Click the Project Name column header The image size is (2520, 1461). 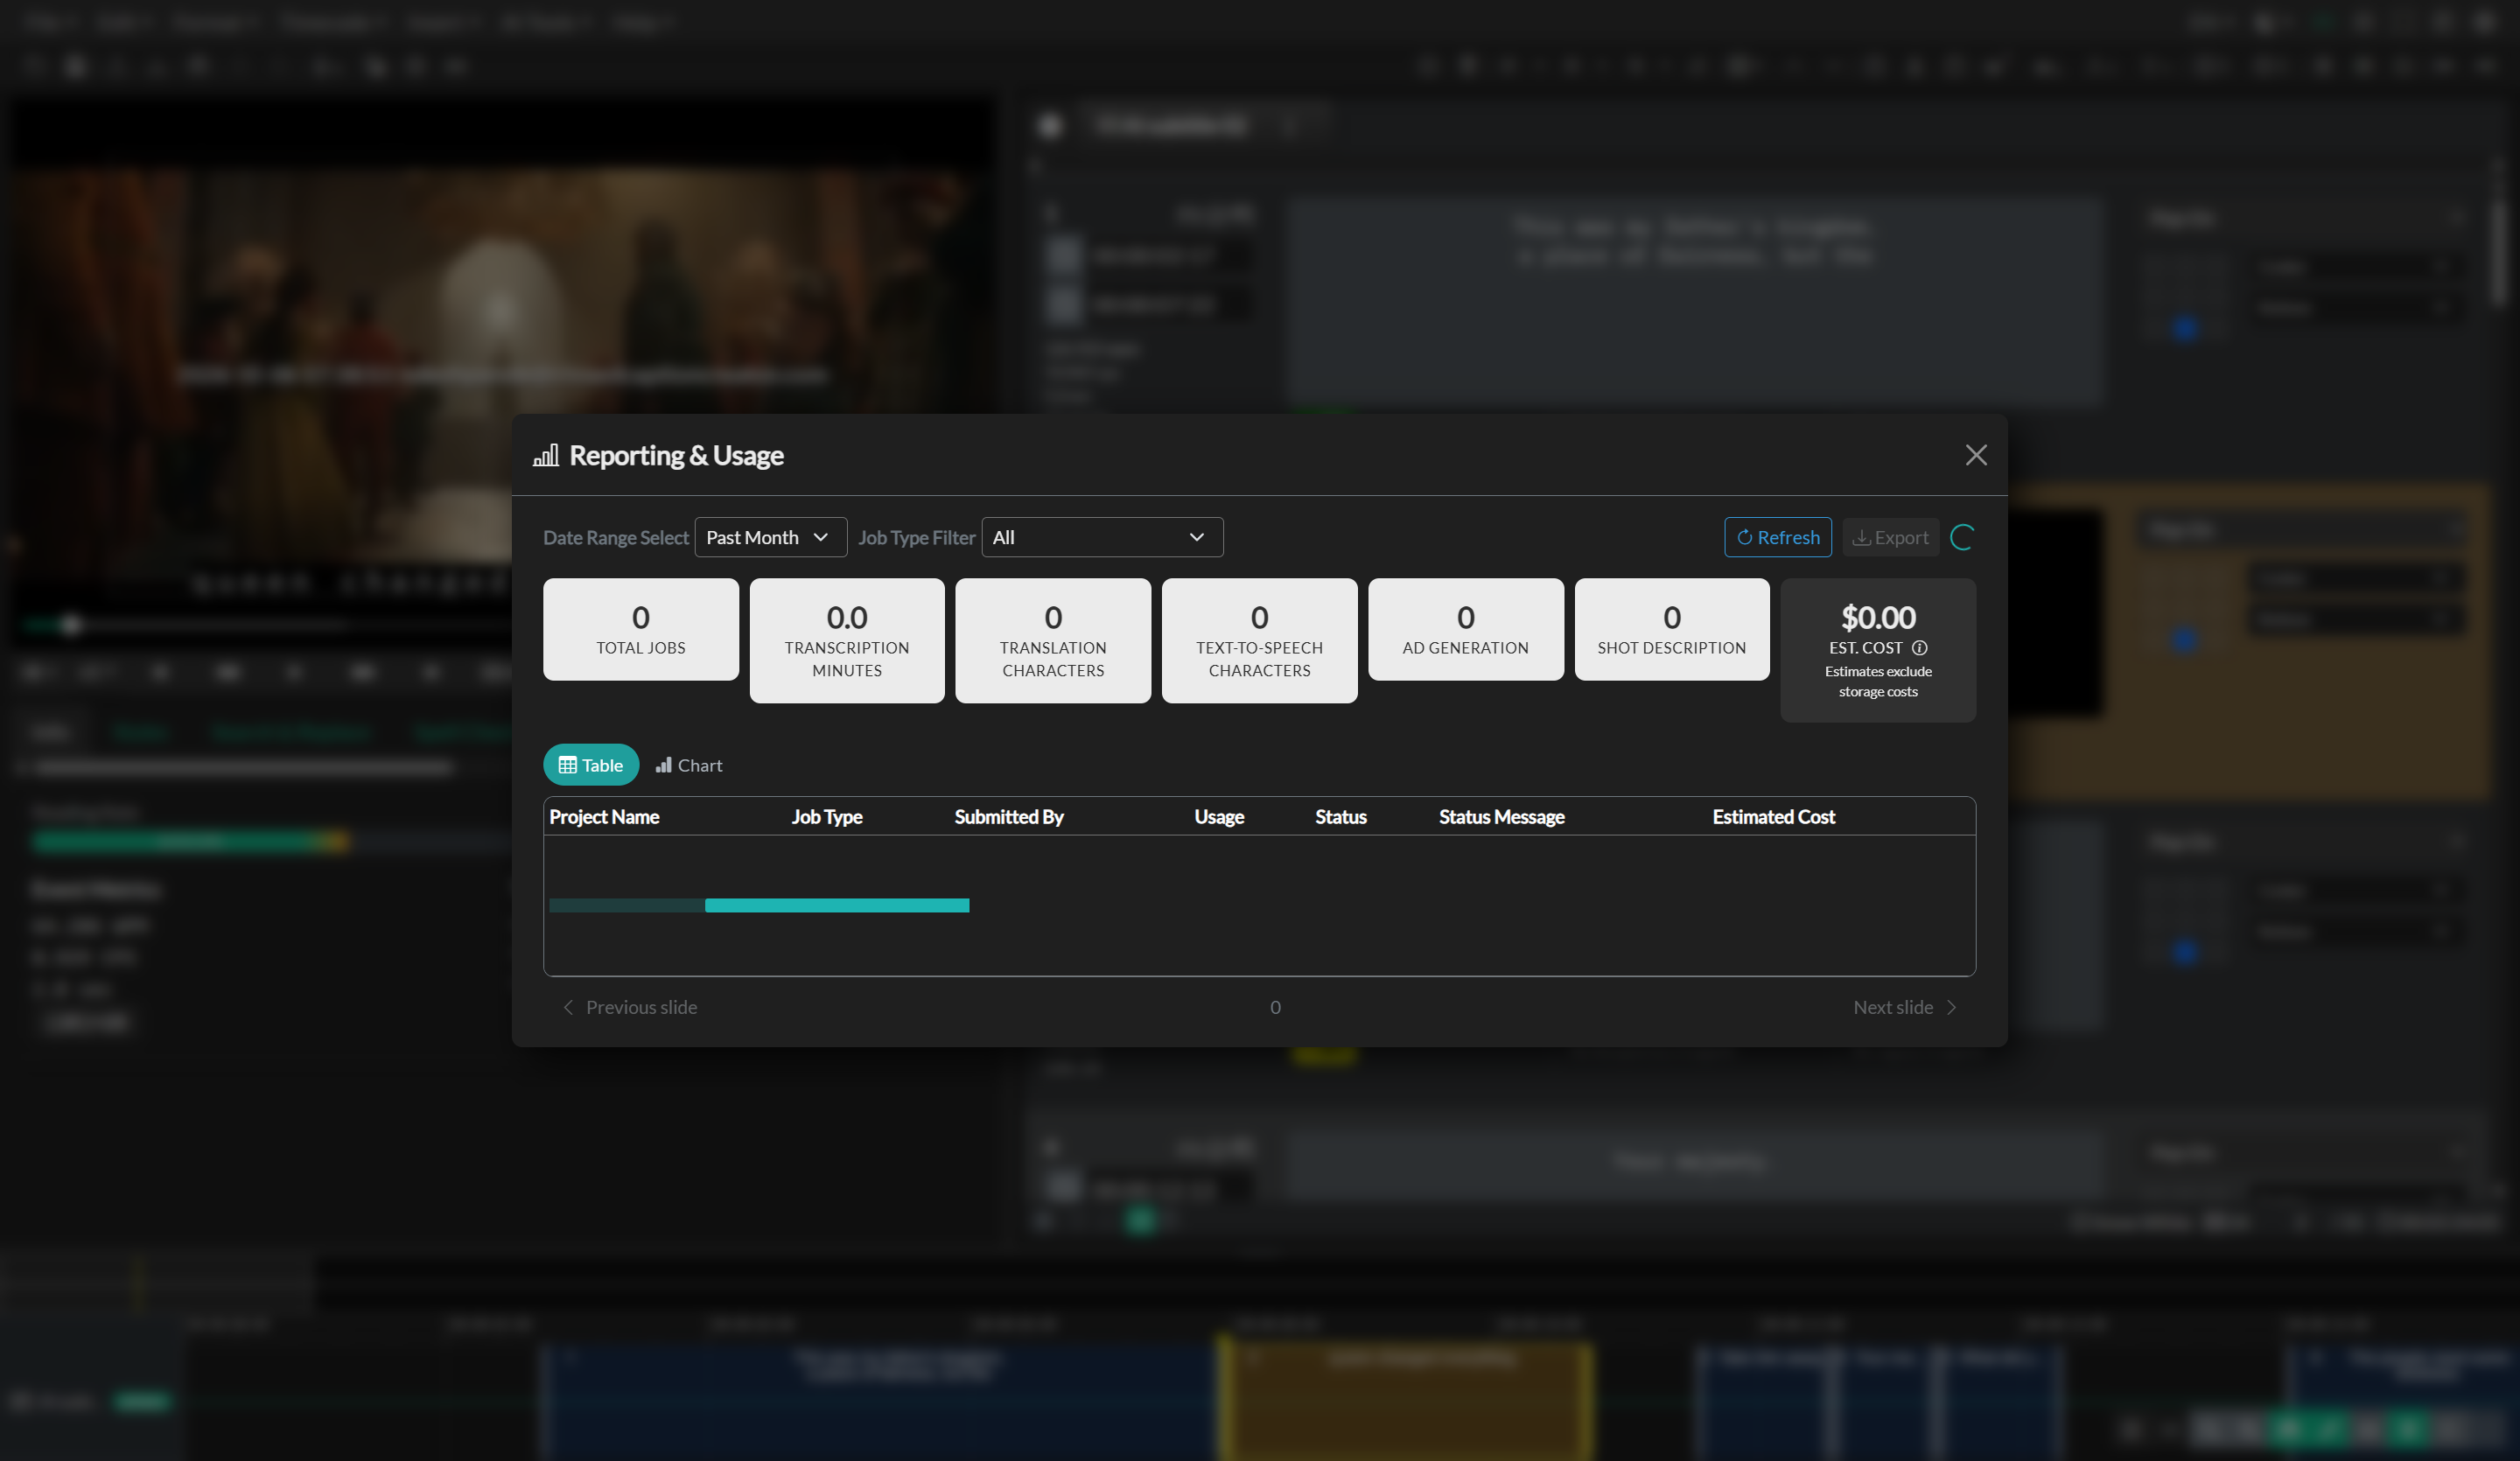click(604, 816)
